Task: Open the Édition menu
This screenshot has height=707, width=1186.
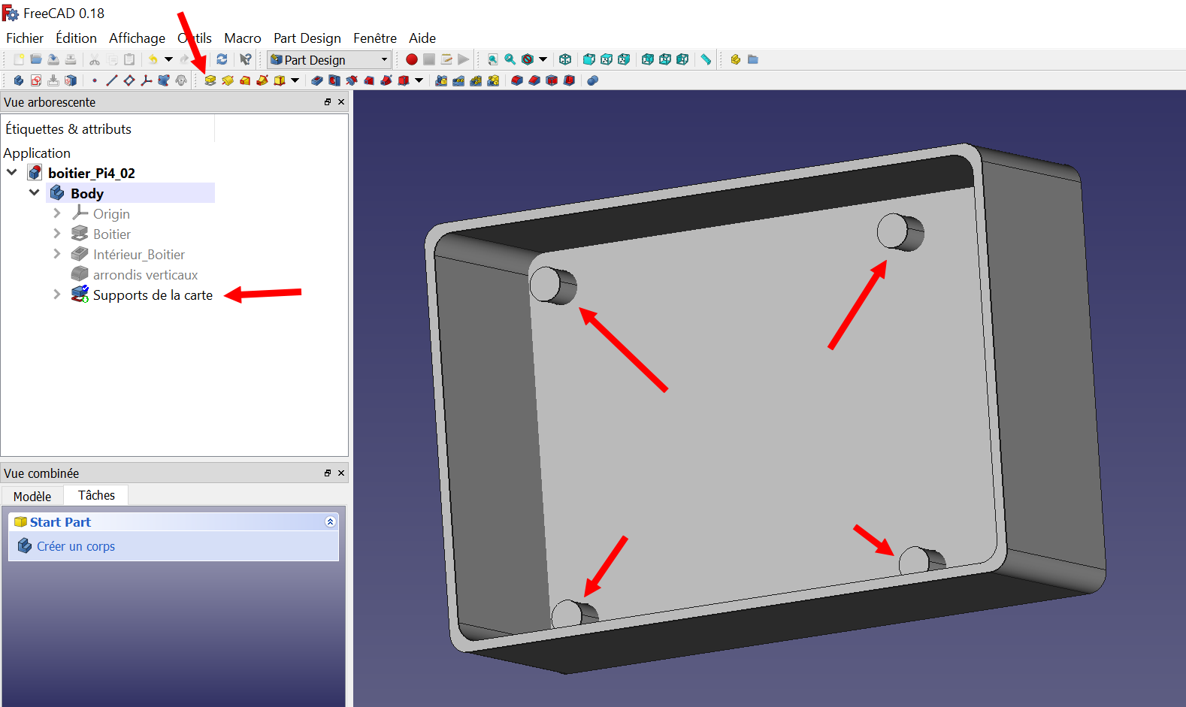Action: point(76,38)
